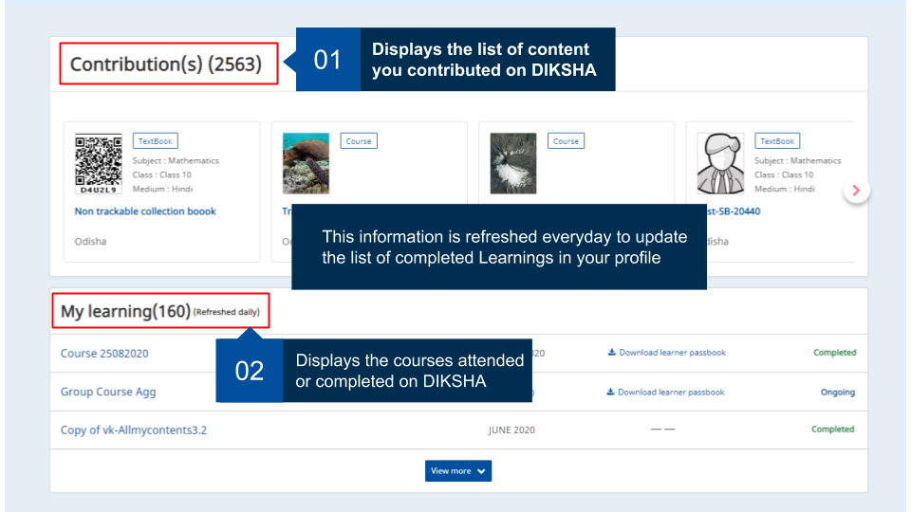Open the QR code thumbnail on the first card
Screen dimensions: 911x512
point(98,163)
